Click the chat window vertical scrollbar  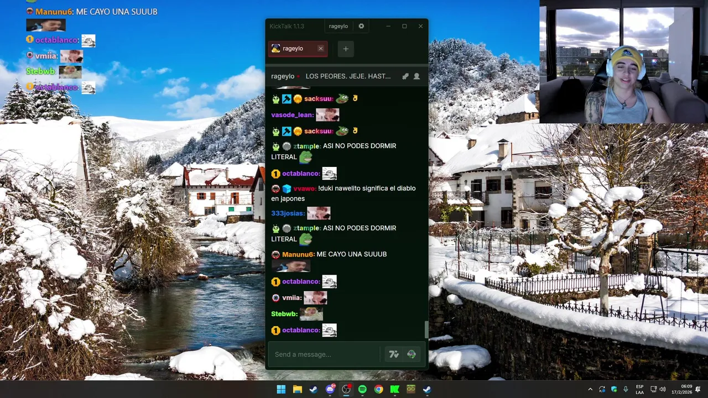426,329
